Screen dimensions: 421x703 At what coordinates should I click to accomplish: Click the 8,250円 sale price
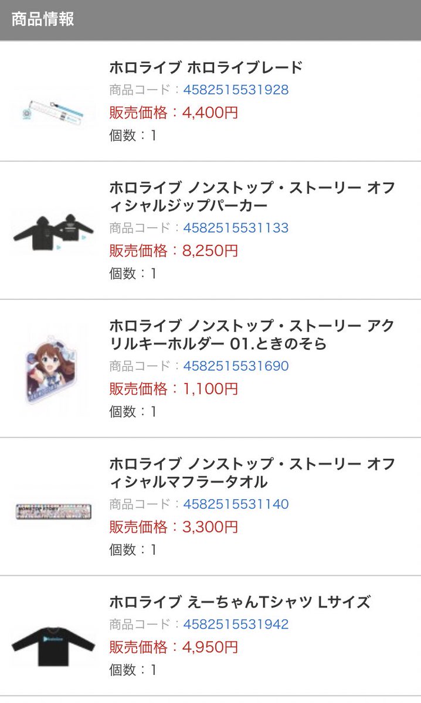tap(210, 250)
